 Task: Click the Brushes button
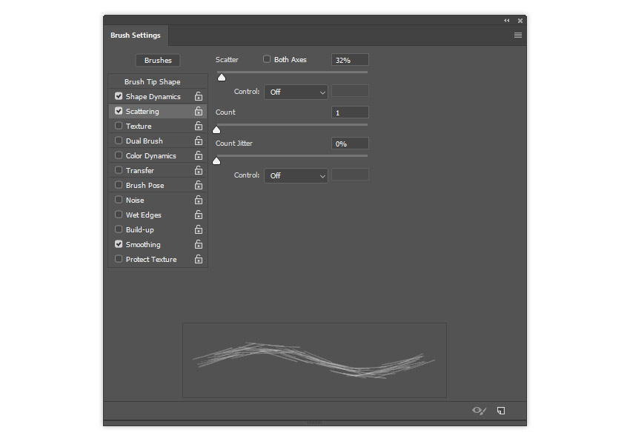coord(158,60)
